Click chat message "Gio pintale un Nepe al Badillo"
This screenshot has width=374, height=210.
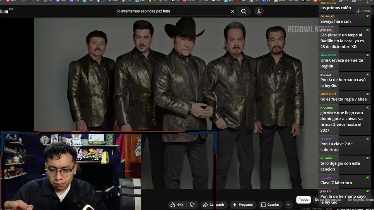[342, 41]
